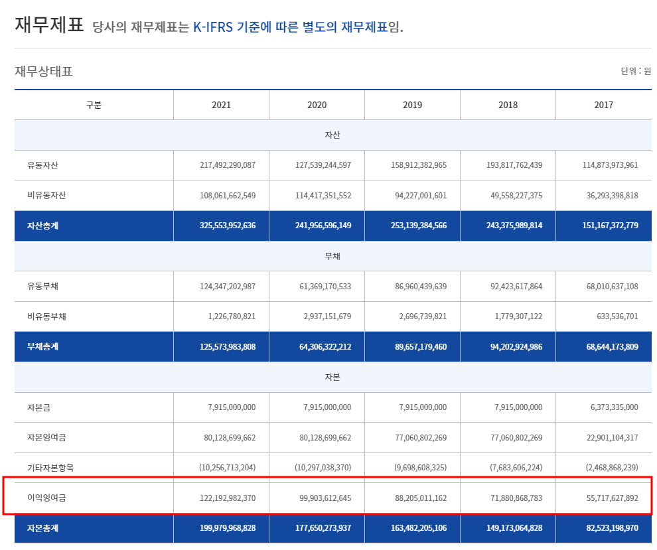657x550 pixels.
Task: Click value 114,873,973,961
Action: 610,165
